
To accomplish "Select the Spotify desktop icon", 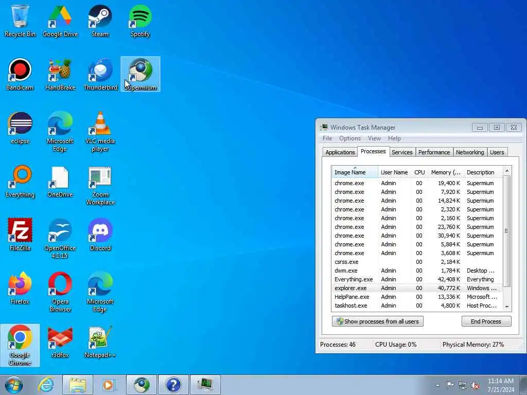I will (140, 21).
